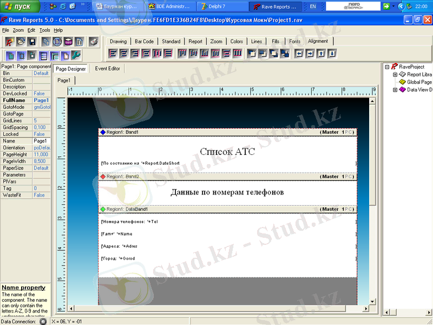Open the Help menu
The image size is (433, 325).
[58, 30]
